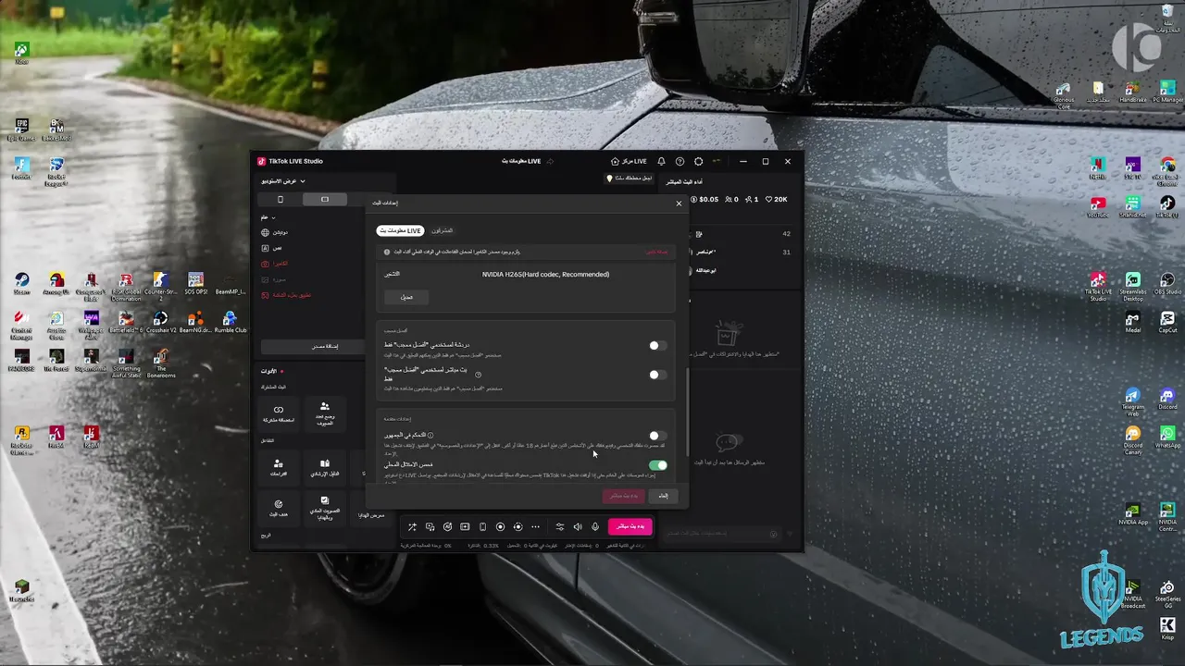Toggle super-fan only LIVE switch

pyautogui.click(x=657, y=375)
